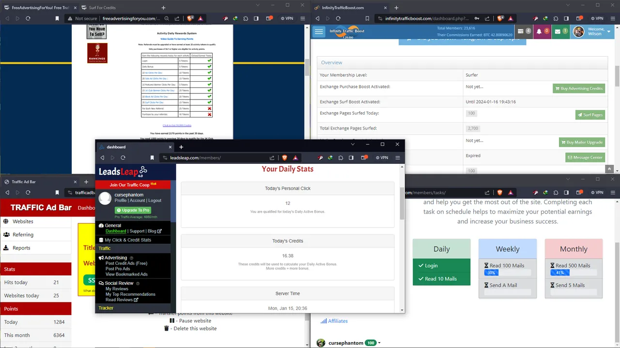This screenshot has width=620, height=348.
Task: Reload the LeadsLeap dashboard window
Action: pyautogui.click(x=123, y=158)
